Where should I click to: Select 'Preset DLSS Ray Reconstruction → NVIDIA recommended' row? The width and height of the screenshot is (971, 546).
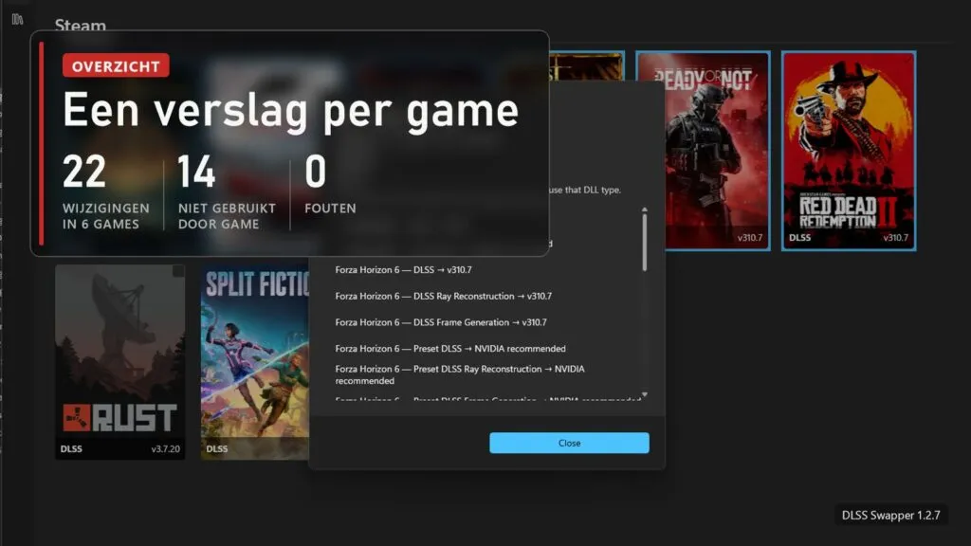[460, 374]
